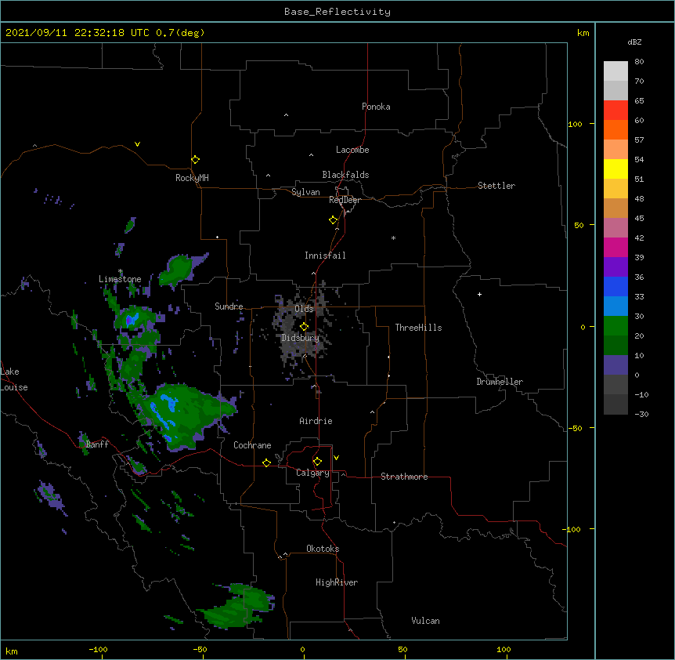
Task: Click the Sundre label
Action: point(229,306)
